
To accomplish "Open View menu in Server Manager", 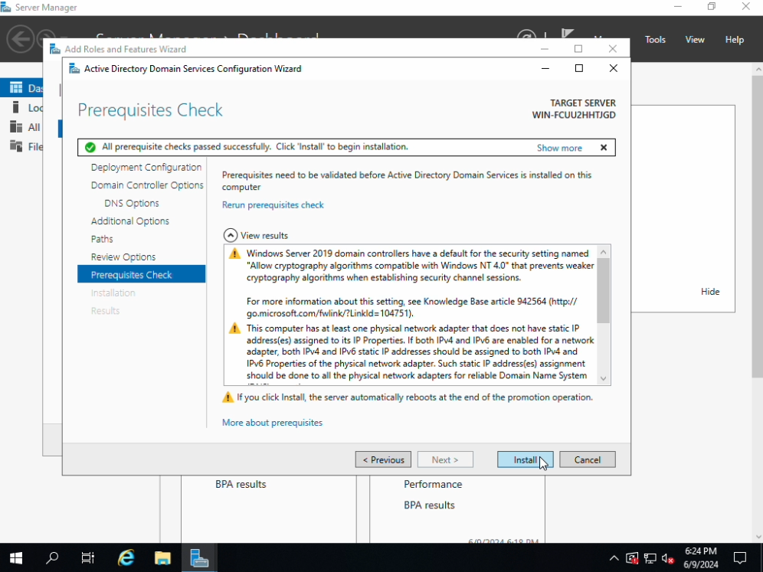I will [694, 40].
